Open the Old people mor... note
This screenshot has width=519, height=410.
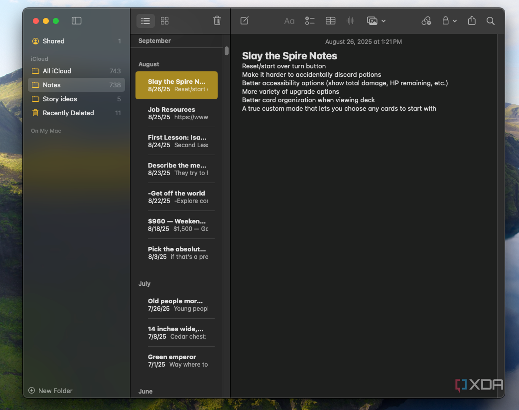176,305
